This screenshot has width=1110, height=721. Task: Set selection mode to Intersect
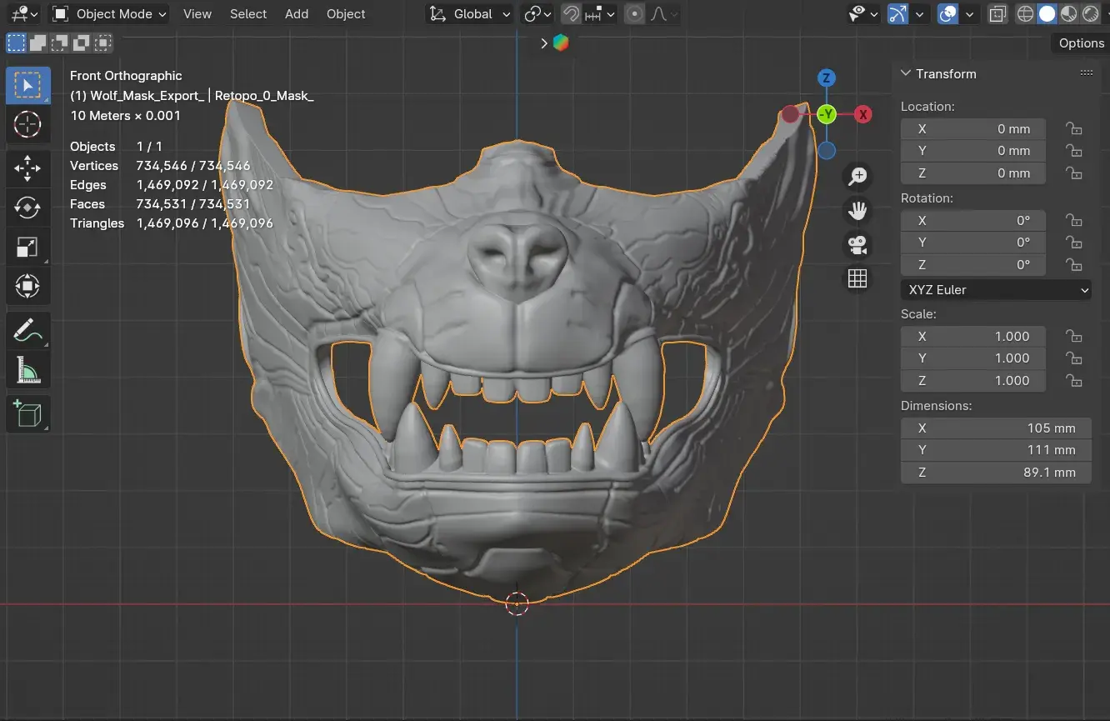(x=102, y=43)
